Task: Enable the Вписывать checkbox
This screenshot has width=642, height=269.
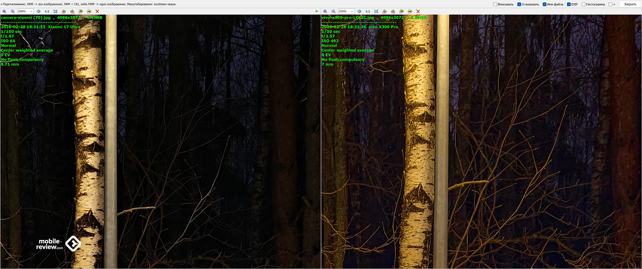Action: 495,4
